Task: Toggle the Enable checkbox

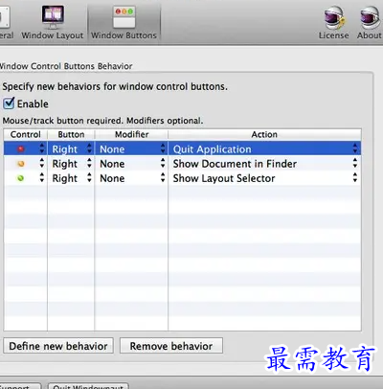Action: (x=9, y=103)
